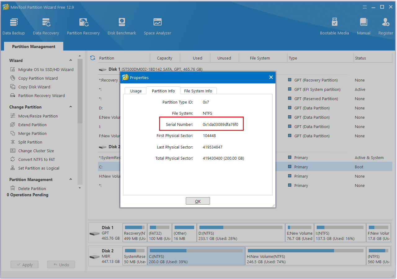Launch Partition Recovery
Viewport: 397px width, 279px height.
(x=83, y=27)
